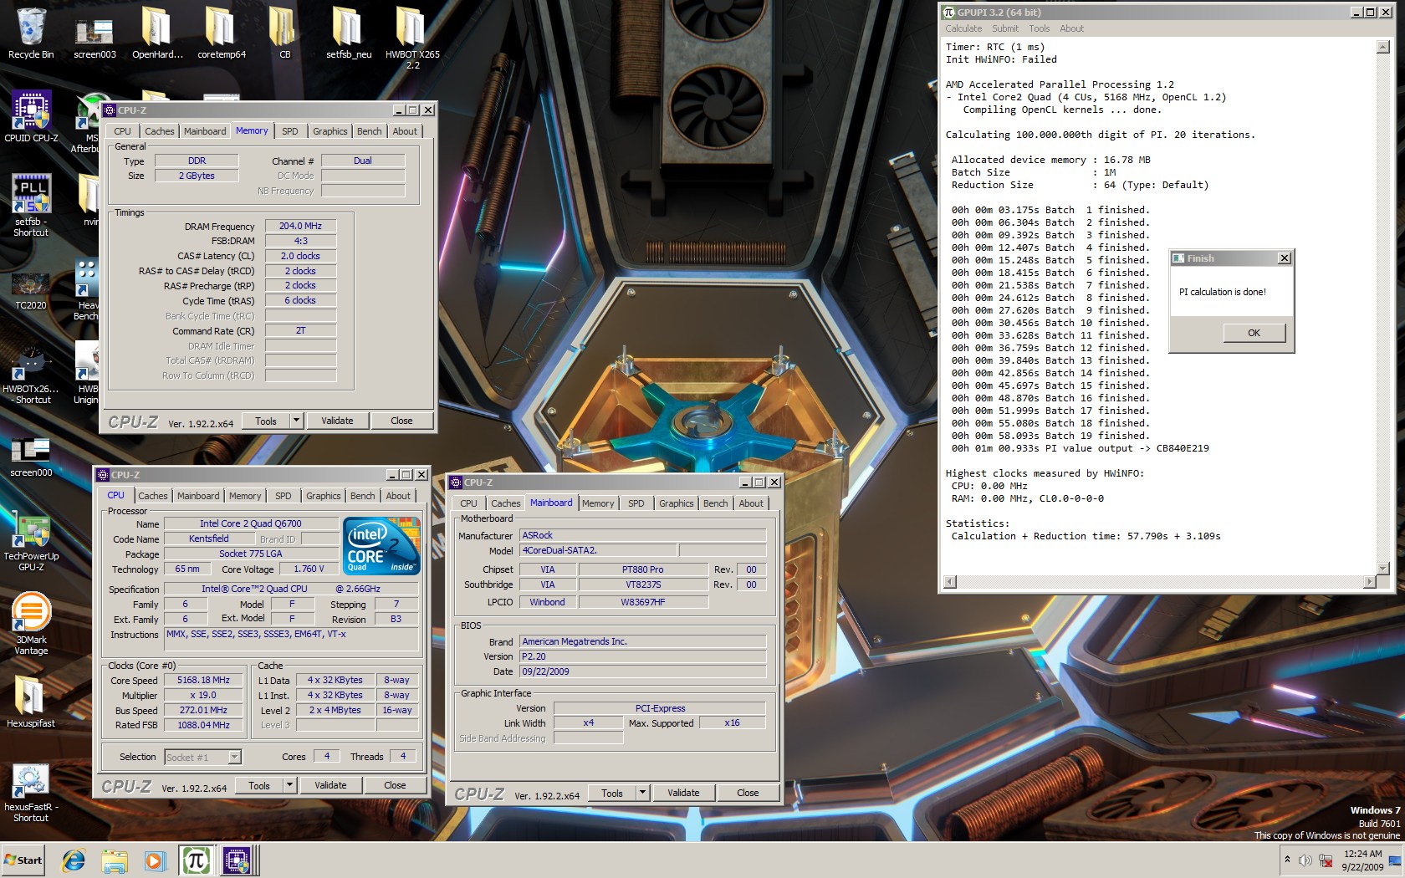Click Close in Mainboard CPU-Z window

click(x=748, y=793)
